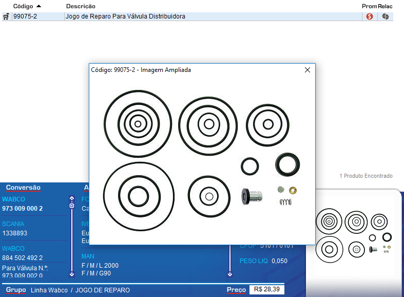Close the Imagem Ampliada popup window
The height and width of the screenshot is (297, 404).
click(x=307, y=70)
